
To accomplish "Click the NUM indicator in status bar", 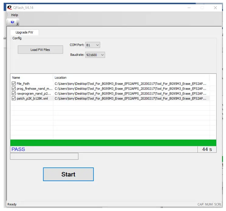I will click(209, 204).
